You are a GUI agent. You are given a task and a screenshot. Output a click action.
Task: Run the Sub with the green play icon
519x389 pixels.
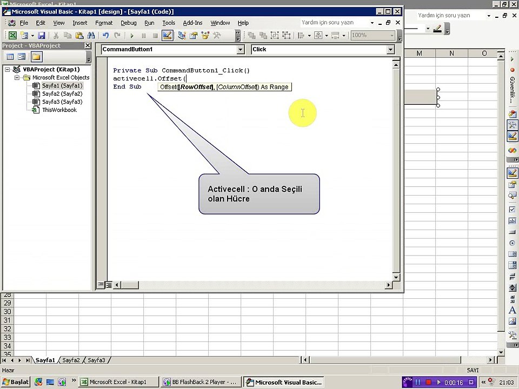[x=132, y=36]
